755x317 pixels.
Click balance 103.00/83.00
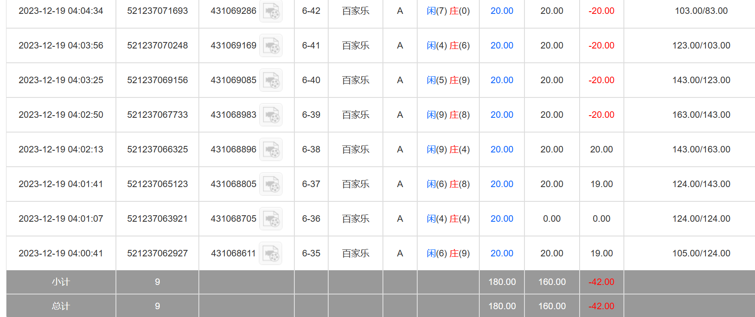[701, 11]
